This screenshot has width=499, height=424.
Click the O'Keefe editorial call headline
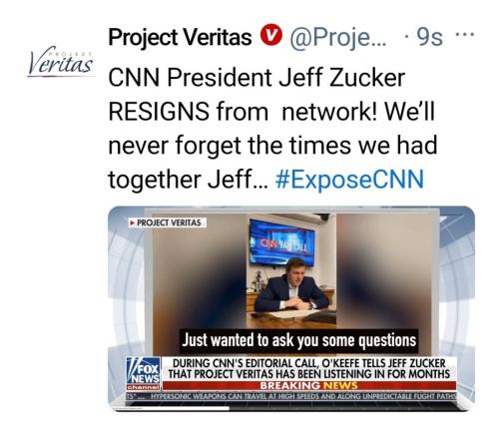308,369
